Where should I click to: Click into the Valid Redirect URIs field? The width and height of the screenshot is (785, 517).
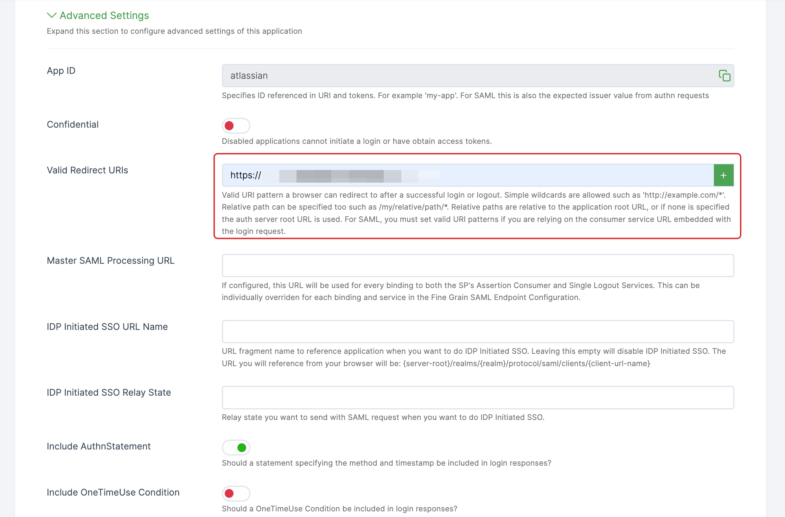click(468, 175)
